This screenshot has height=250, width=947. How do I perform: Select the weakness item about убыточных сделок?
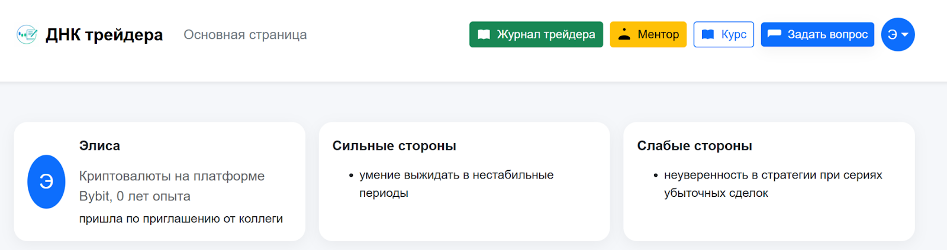[x=772, y=184]
